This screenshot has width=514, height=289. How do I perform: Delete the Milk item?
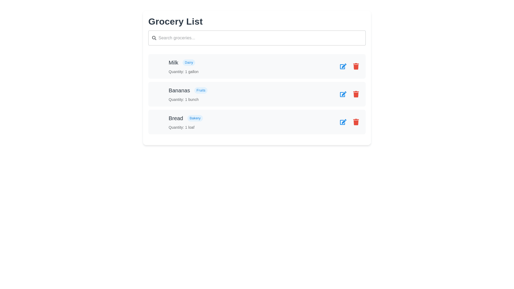click(x=356, y=66)
